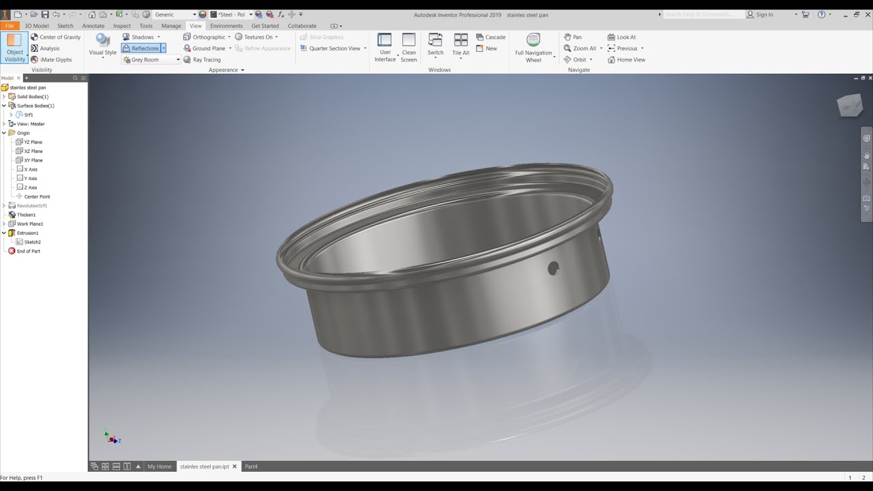Click Sign In
Viewport: 873px width, 491px height.
pos(760,14)
